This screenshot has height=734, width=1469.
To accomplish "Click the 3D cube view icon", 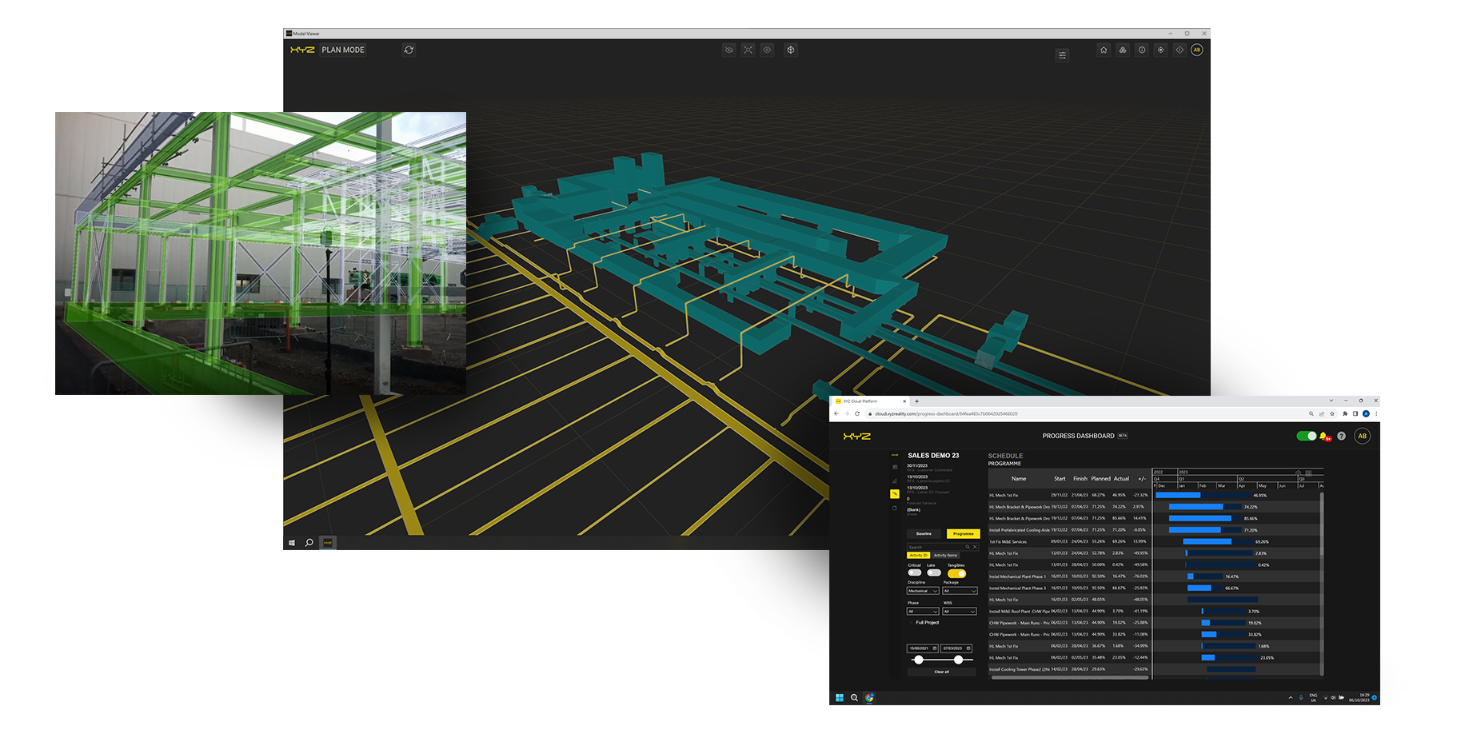I will click(x=791, y=50).
